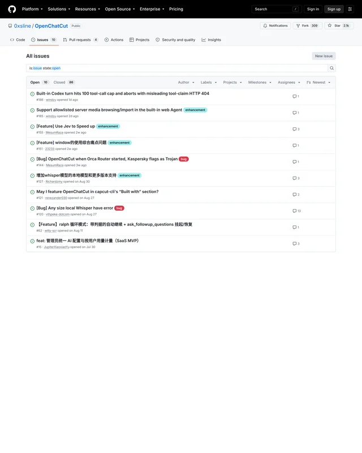Click the Notifications bell button
Screen dimensions: 362x453
tap(275, 25)
